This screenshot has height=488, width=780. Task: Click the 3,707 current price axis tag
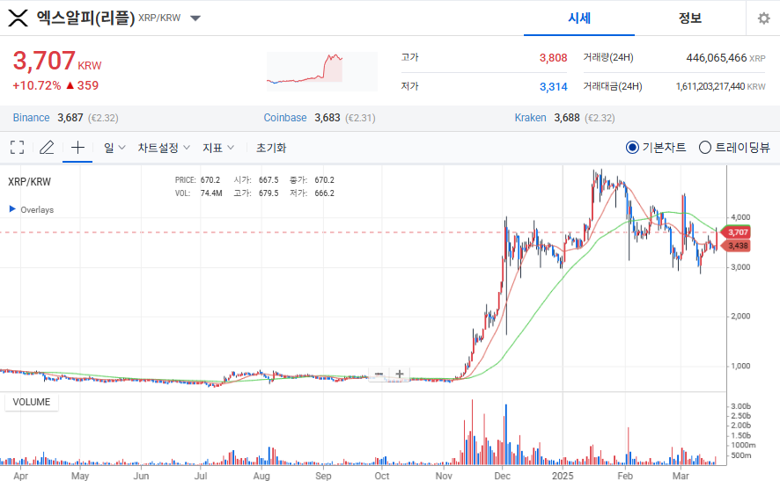click(737, 232)
